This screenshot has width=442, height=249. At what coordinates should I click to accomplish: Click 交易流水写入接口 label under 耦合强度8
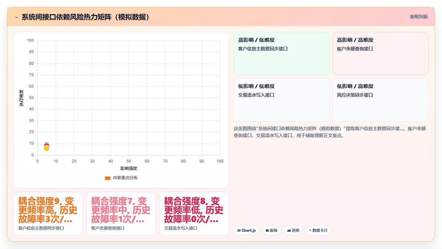[181, 228]
